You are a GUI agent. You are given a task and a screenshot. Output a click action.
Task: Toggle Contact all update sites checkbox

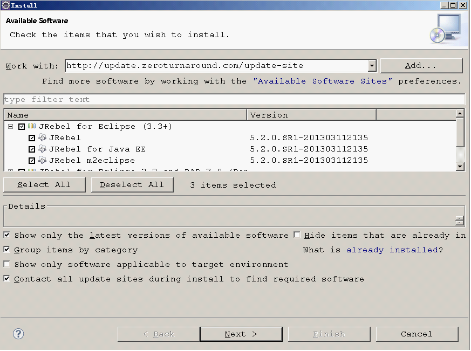click(x=6, y=279)
